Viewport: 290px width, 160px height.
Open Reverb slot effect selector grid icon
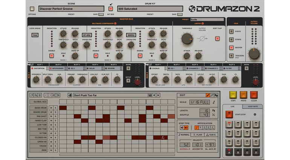tap(121, 69)
